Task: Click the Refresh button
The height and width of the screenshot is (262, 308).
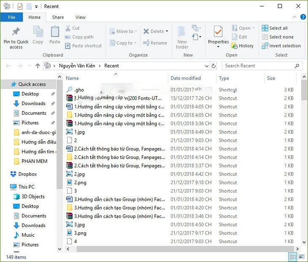Action: (214, 66)
